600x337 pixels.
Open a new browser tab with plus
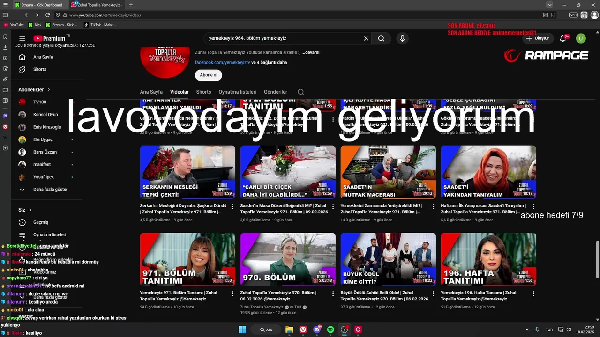click(x=131, y=5)
